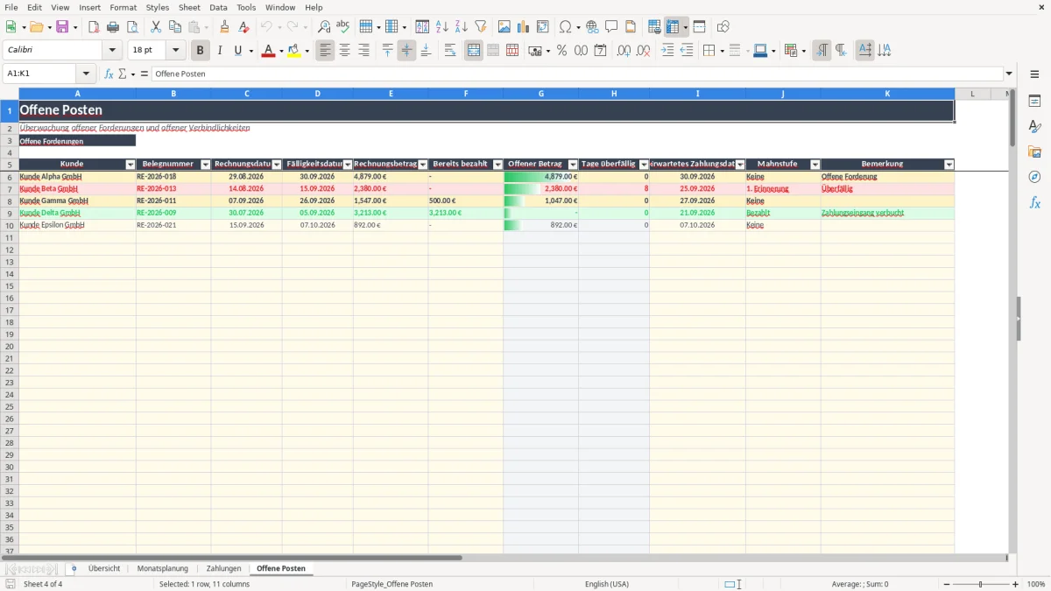Sort descending
The height and width of the screenshot is (591, 1051).
pyautogui.click(x=462, y=27)
